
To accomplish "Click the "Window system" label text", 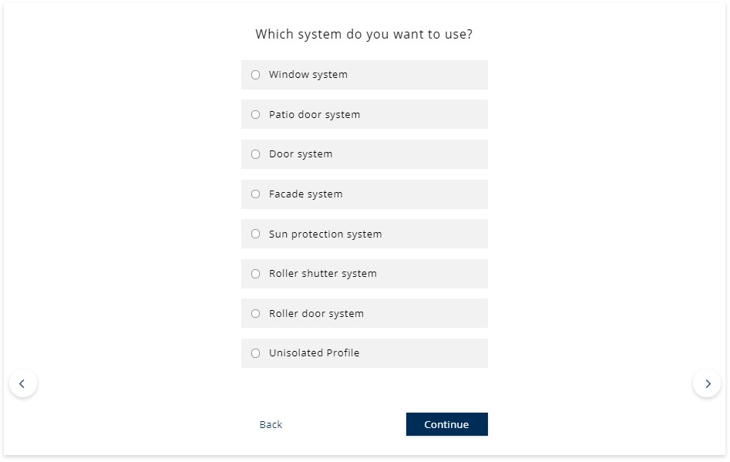I will click(x=308, y=75).
